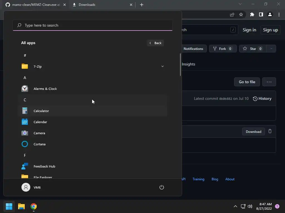This screenshot has width=285, height=213.
Task: Click the All apps list scrollbar
Action: pyautogui.click(x=180, y=65)
